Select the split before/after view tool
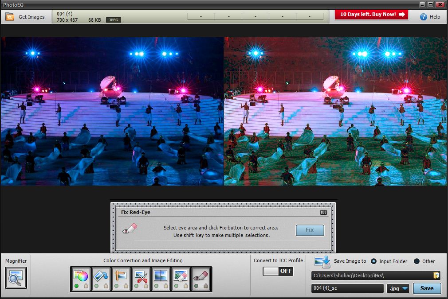The image size is (448, 299). [x=161, y=277]
